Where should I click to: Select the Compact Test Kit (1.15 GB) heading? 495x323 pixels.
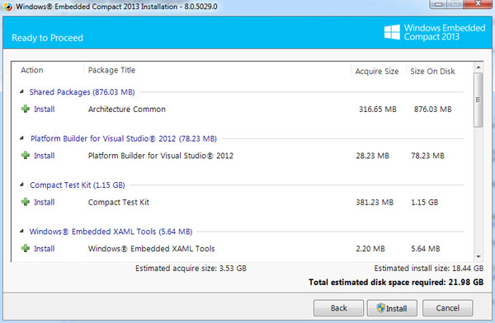coord(78,185)
